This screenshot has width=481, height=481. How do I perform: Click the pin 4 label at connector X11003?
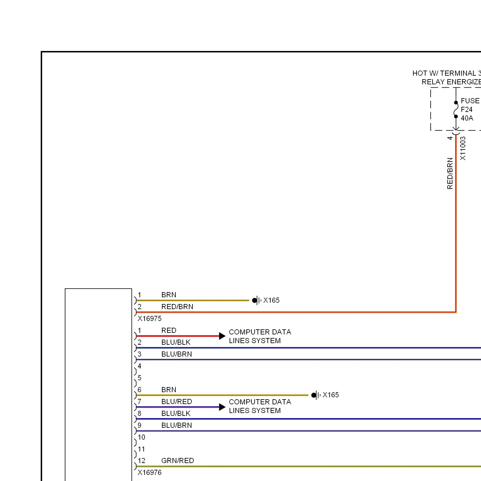450,138
